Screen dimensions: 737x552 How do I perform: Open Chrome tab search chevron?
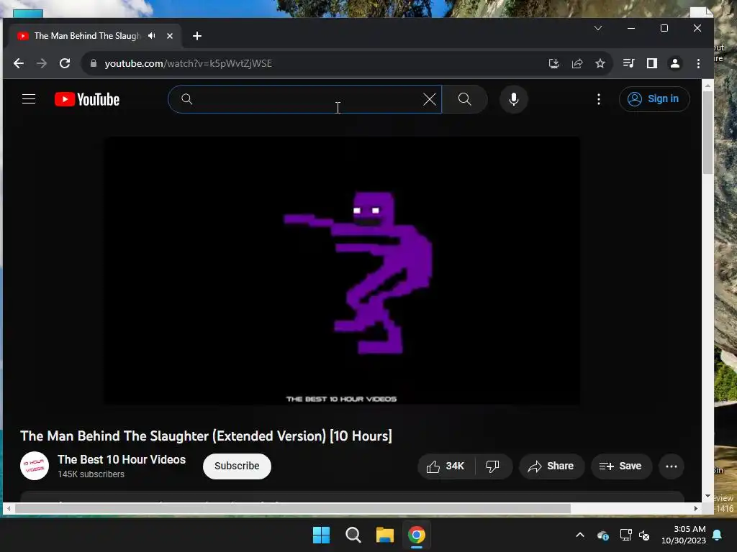point(598,28)
